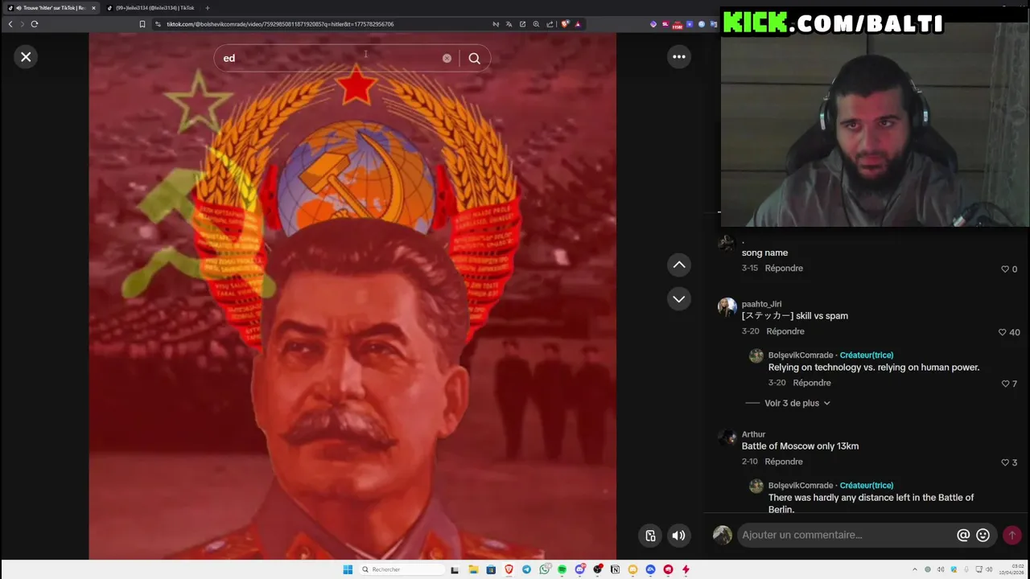Viewport: 1030px width, 579px height.
Task: Click 'Battle of Moscow only 13km' comment text
Action: (800, 446)
